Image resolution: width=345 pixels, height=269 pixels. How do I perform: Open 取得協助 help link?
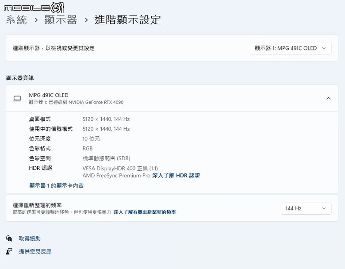[30, 238]
